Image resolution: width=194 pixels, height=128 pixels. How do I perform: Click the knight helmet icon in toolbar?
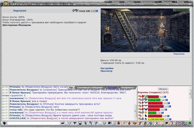(x=110, y=123)
